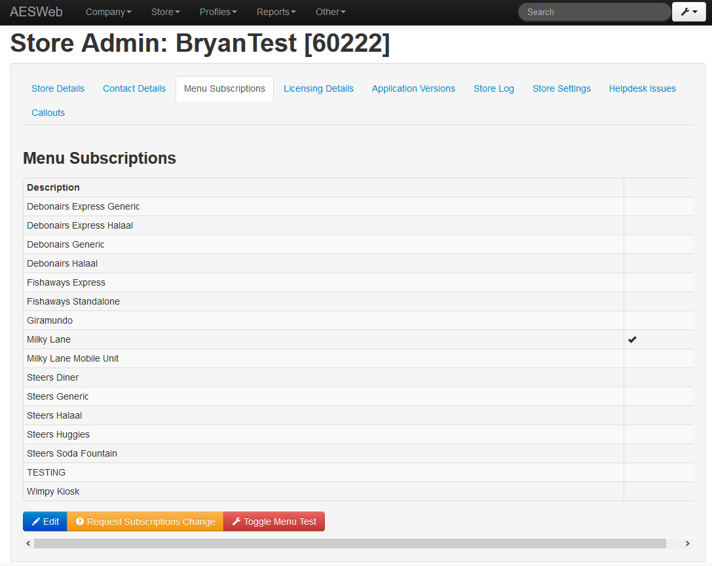The width and height of the screenshot is (712, 566).
Task: Open the Profiles dropdown menu
Action: click(x=218, y=12)
